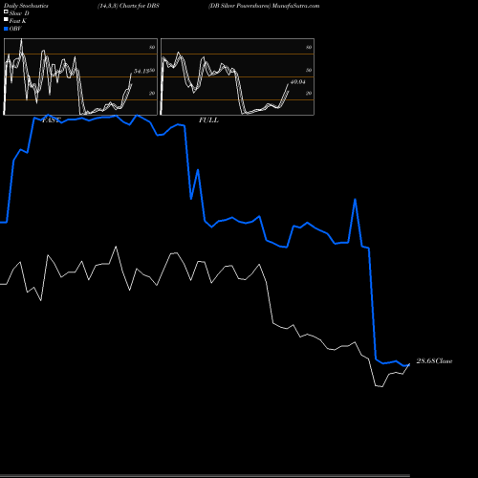478x478 pixels.
Task: Click the 'Daily Stochastics' title text
Action: tap(26, 6)
